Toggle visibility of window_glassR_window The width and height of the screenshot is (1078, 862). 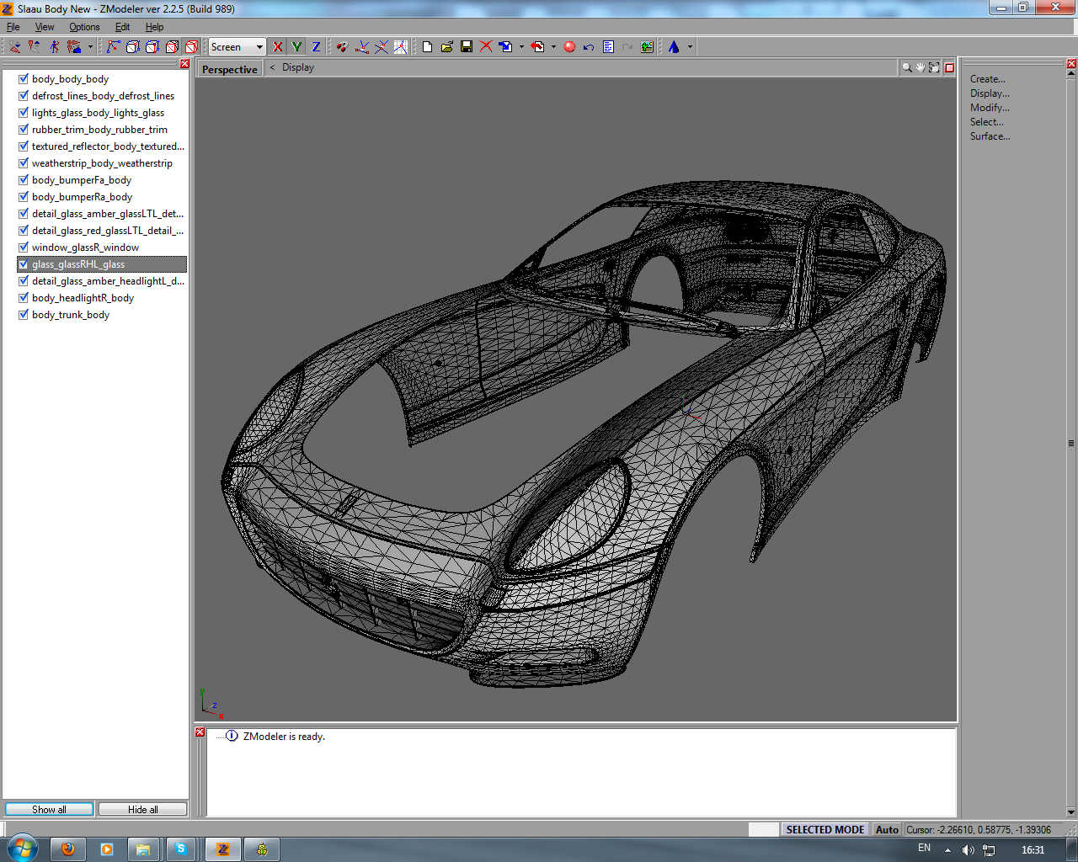pyautogui.click(x=24, y=247)
